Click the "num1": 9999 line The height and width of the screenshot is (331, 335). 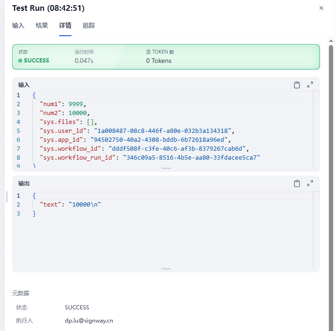pos(63,104)
